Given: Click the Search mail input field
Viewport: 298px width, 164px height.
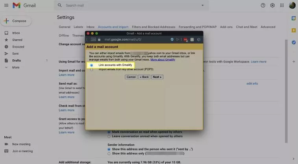Looking at the screenshot, I should tap(131, 6).
